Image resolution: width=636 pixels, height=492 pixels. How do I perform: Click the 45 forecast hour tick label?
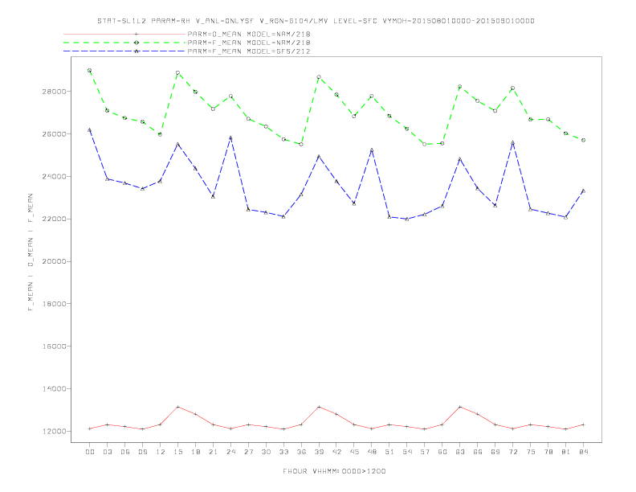[x=354, y=452]
